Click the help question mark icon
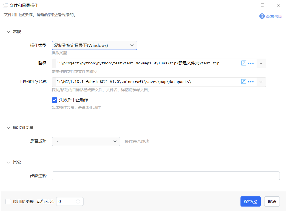 262,16
